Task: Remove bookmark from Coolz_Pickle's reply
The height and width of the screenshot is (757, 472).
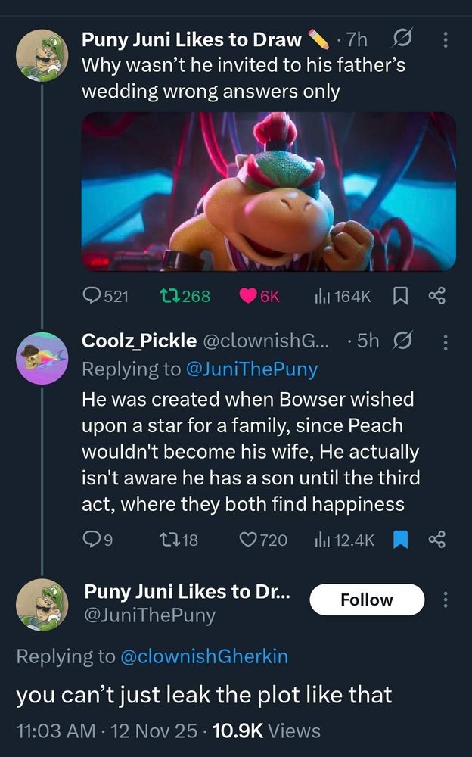Action: pyautogui.click(x=402, y=539)
